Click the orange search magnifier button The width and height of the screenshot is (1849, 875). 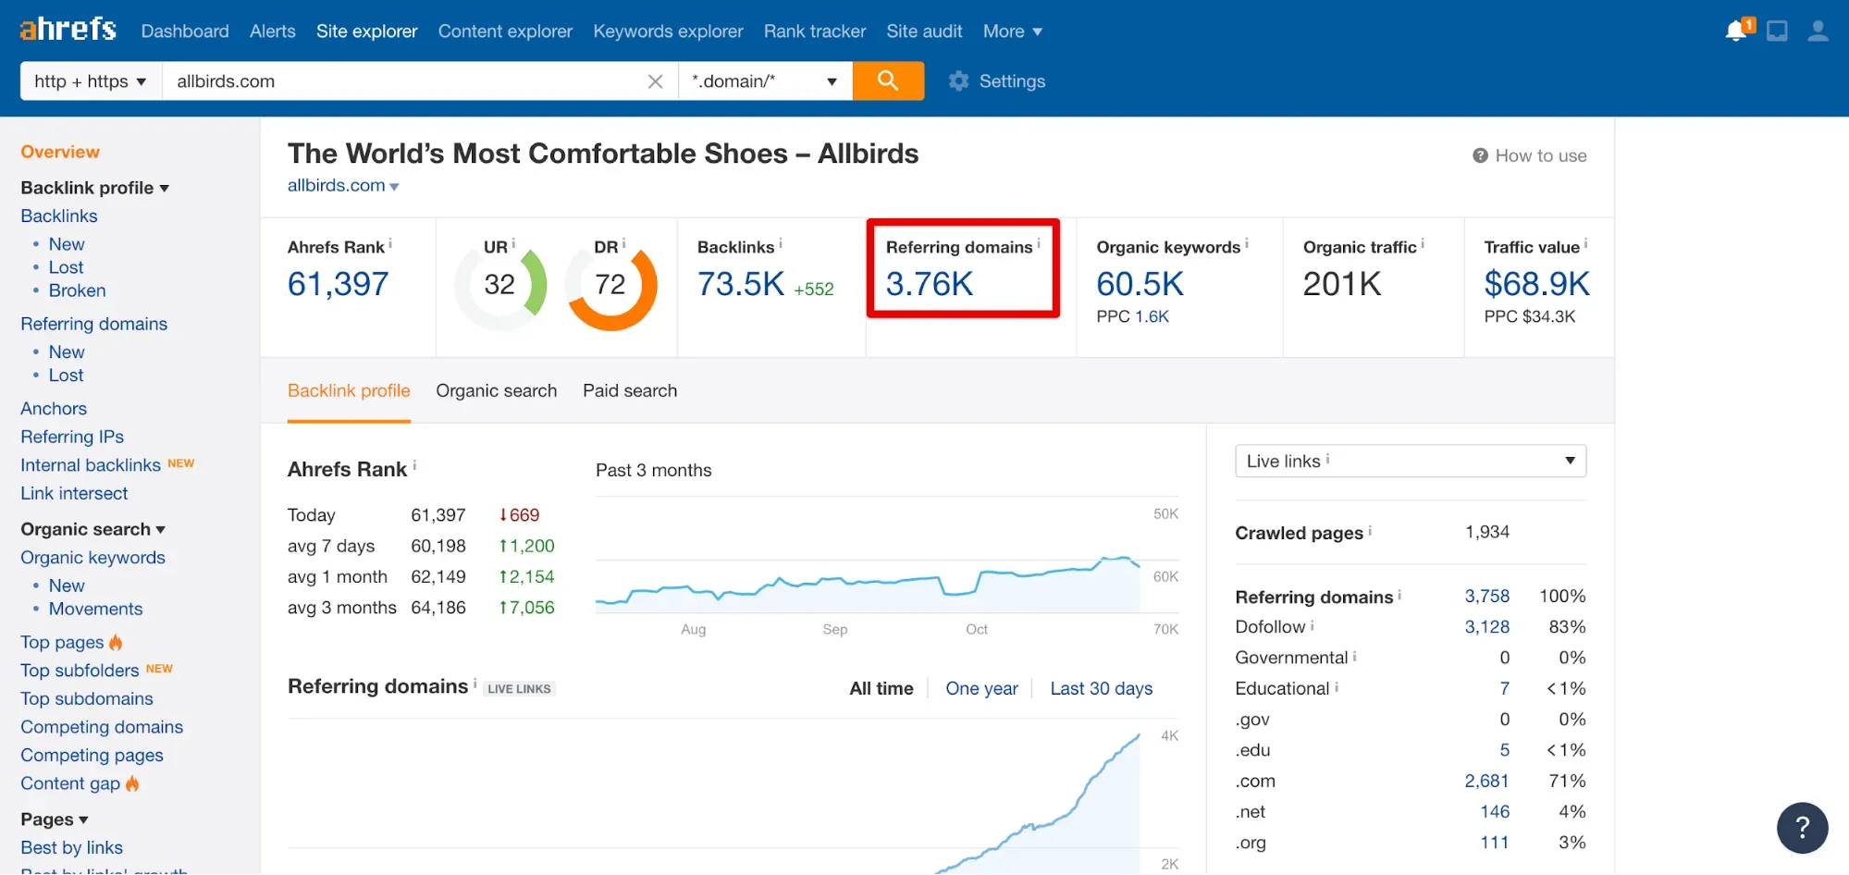(887, 81)
